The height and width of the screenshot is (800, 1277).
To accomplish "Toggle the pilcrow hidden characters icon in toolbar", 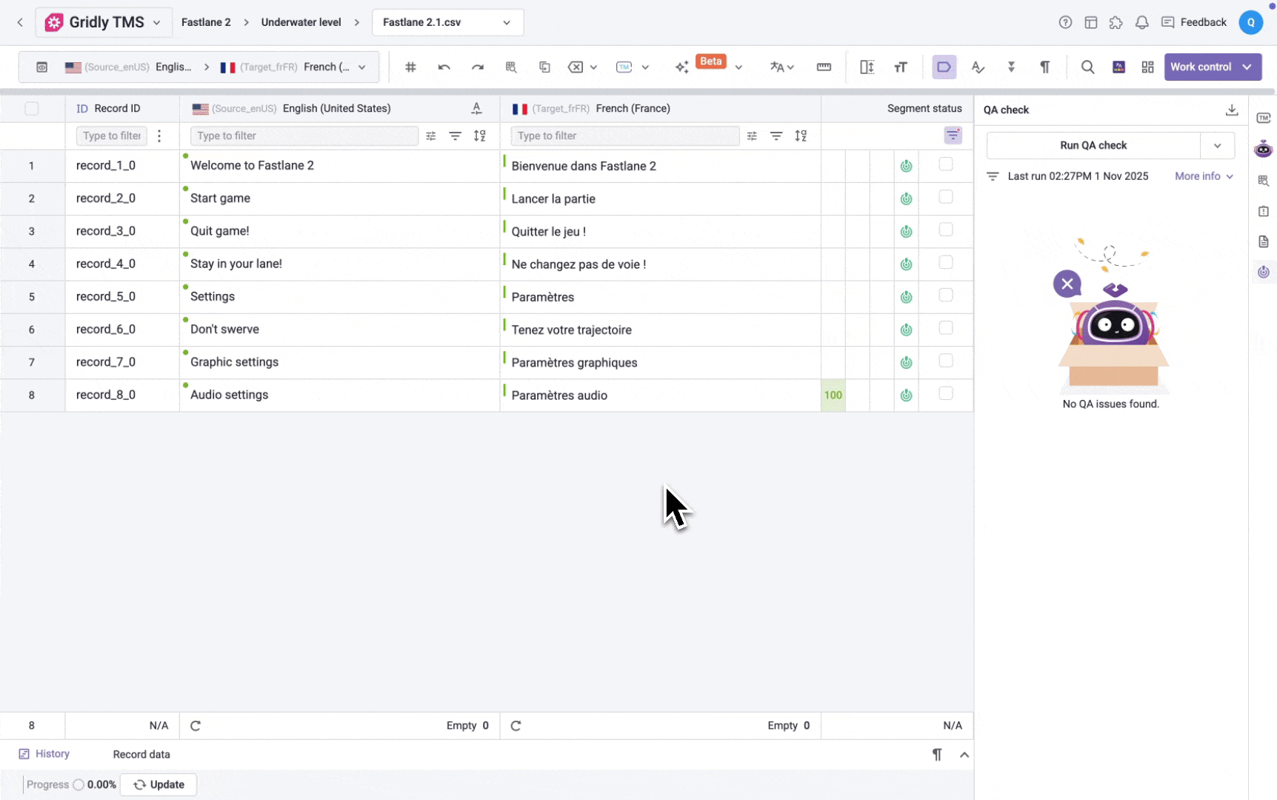I will [x=1044, y=67].
